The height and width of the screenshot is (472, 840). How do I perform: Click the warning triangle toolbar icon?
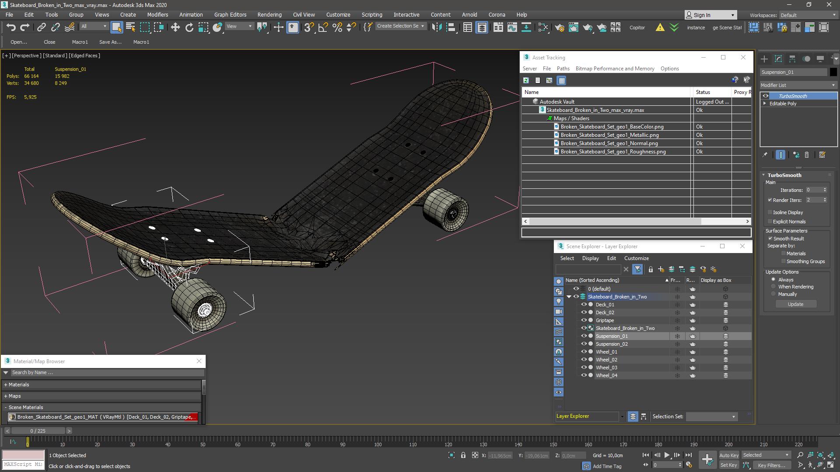660,27
